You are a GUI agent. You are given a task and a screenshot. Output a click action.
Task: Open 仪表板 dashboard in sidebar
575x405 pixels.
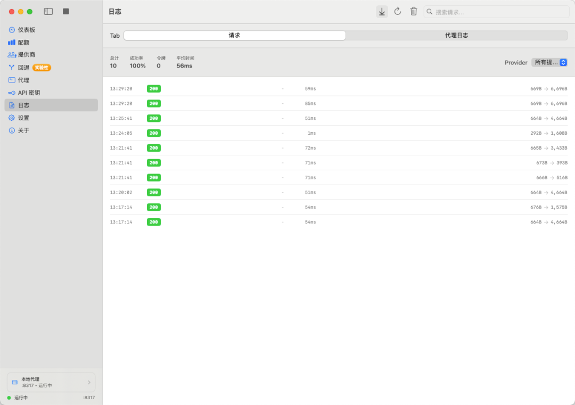(27, 30)
